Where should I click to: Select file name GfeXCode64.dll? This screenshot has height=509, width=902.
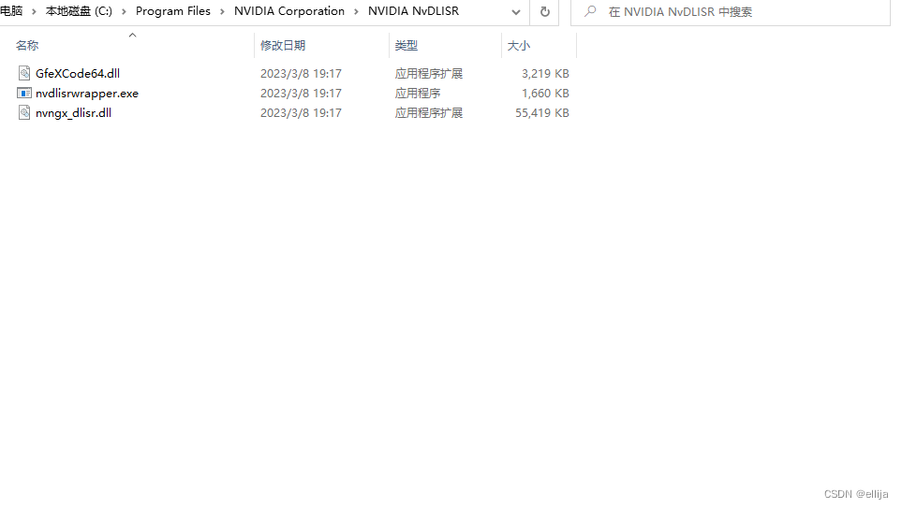[78, 74]
